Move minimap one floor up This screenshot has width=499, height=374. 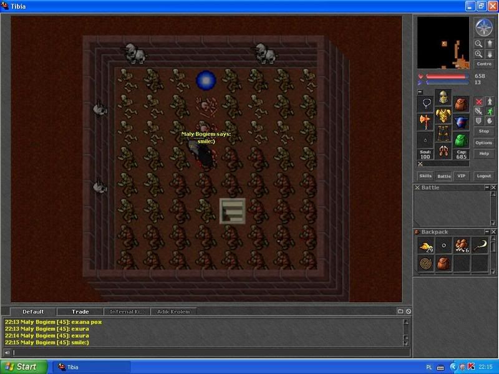point(490,44)
